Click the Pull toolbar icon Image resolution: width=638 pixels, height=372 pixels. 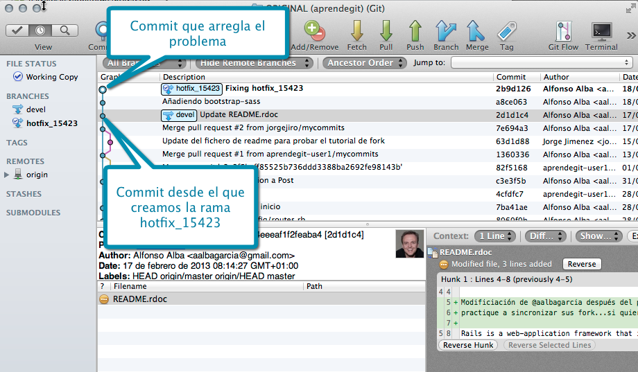pyautogui.click(x=386, y=33)
